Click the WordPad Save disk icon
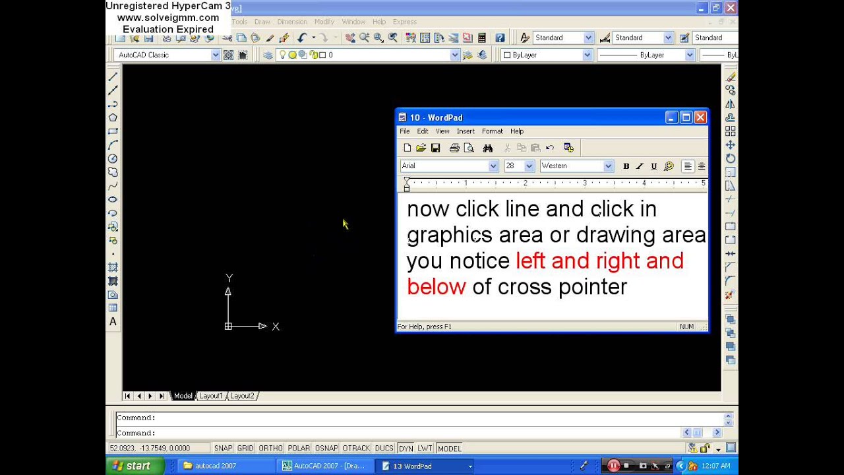This screenshot has height=475, width=844. [x=435, y=148]
